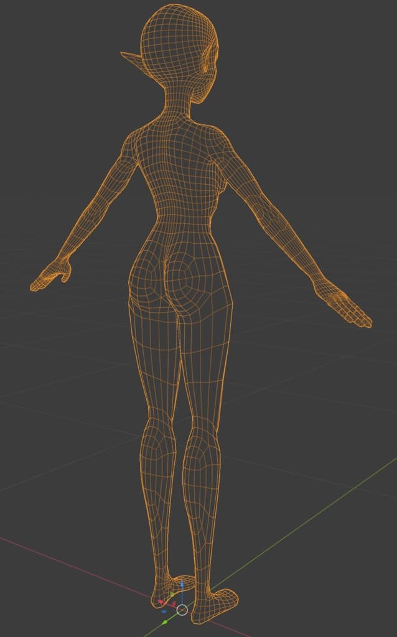Click the green Y-axis gizmo arrow tip

[x=164, y=622]
